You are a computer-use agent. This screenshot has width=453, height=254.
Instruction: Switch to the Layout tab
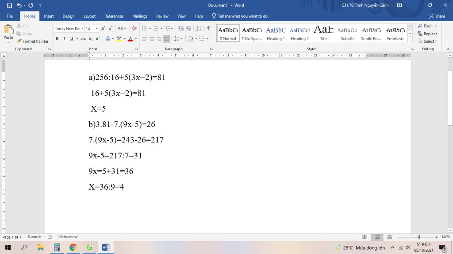coord(89,16)
